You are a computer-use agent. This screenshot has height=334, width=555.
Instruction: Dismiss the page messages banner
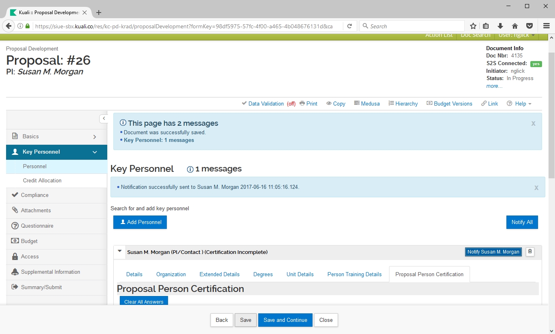click(x=533, y=123)
